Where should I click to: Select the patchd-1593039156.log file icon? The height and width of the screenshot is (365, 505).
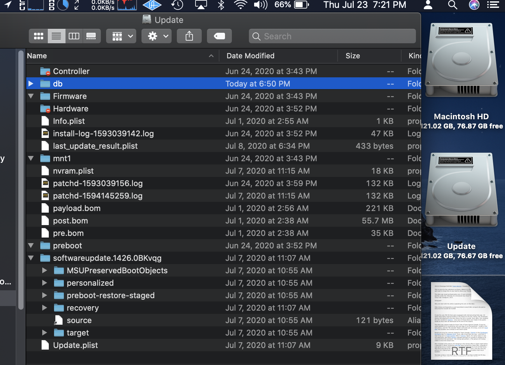(x=45, y=183)
